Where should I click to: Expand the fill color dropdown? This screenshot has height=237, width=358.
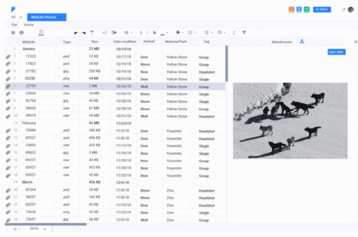pos(183,33)
